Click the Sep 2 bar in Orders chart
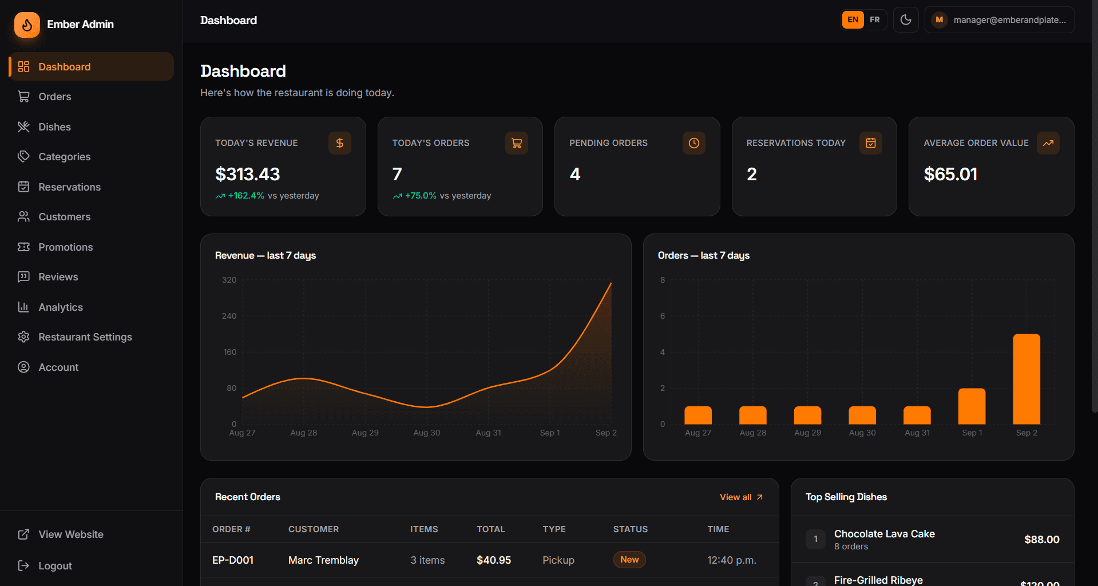This screenshot has width=1098, height=586. [x=1026, y=379]
